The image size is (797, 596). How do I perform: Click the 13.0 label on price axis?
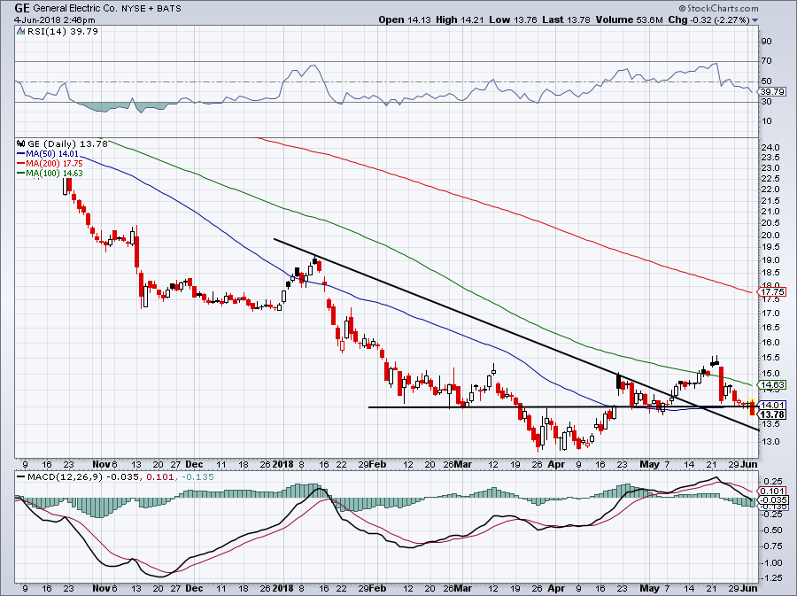770,442
